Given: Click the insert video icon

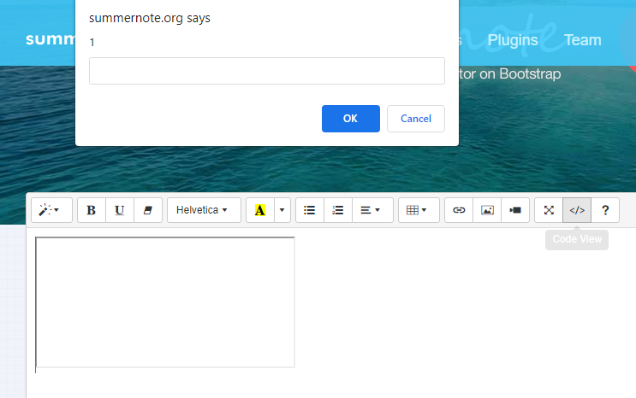Looking at the screenshot, I should point(515,210).
